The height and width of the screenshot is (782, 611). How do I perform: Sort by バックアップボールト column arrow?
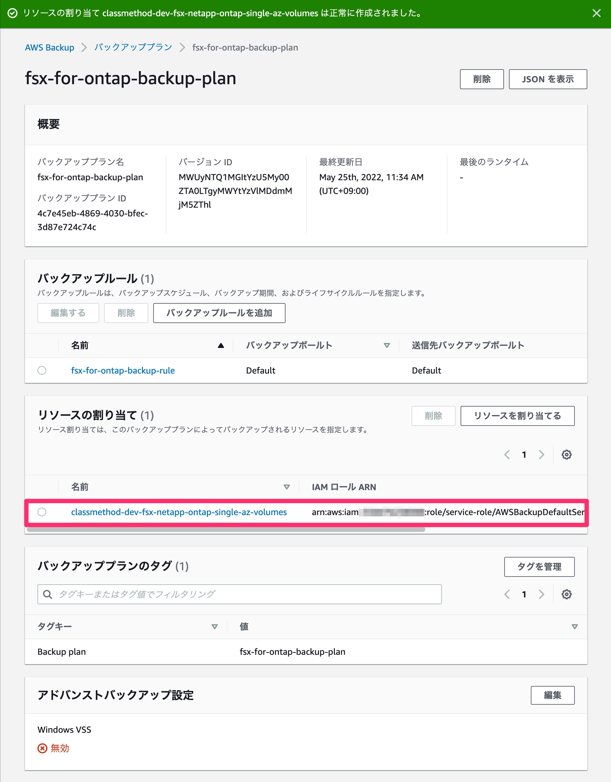click(387, 345)
